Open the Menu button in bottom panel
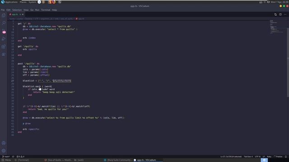The height and width of the screenshot is (162, 289). pos(6,160)
